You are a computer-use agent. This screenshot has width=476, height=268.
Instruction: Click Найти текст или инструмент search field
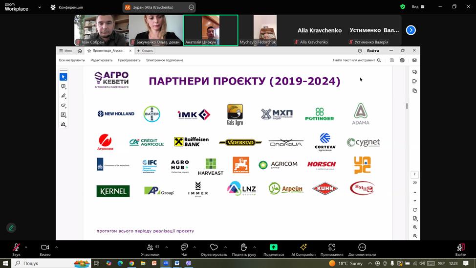coord(357,60)
